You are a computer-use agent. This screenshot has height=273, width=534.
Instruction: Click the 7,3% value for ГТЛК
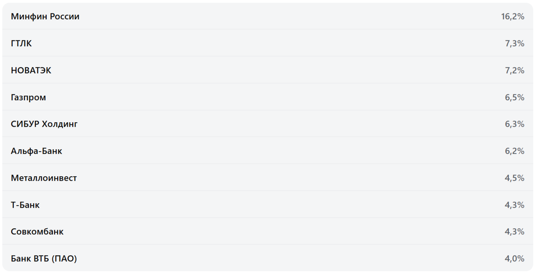coord(514,44)
